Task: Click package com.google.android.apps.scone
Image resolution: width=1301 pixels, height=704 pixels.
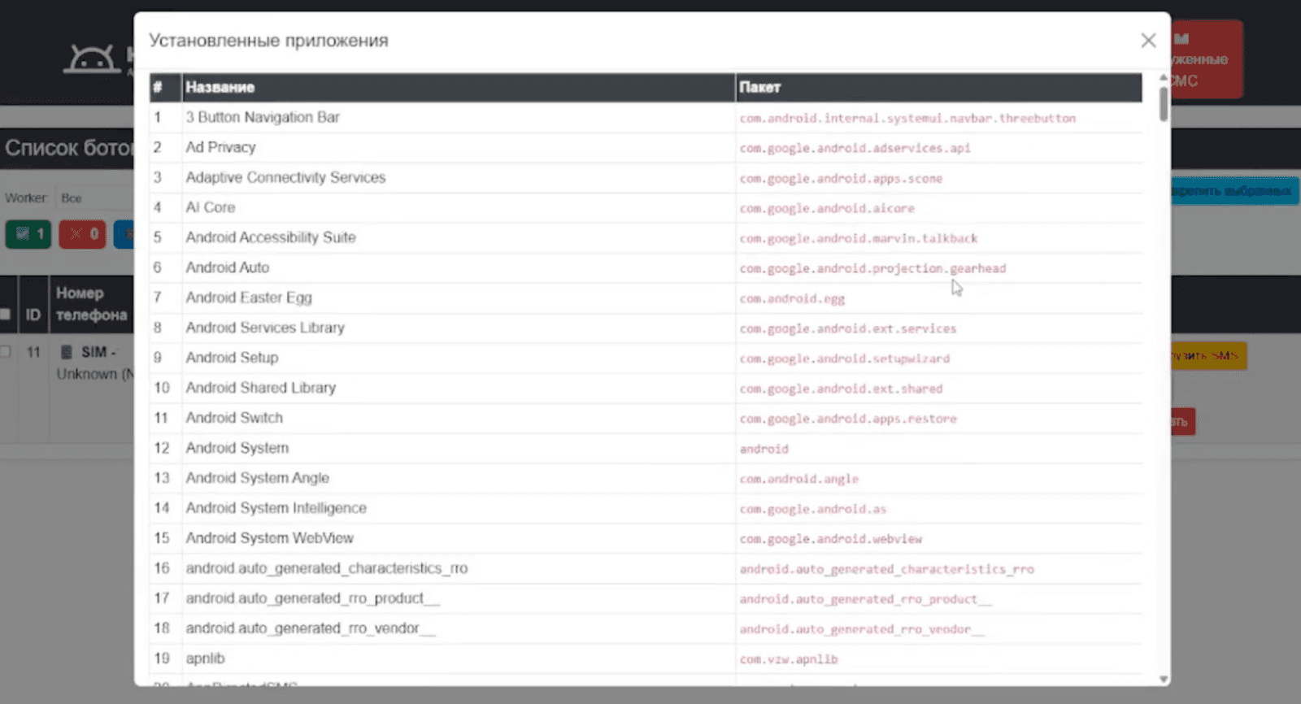Action: (x=841, y=179)
